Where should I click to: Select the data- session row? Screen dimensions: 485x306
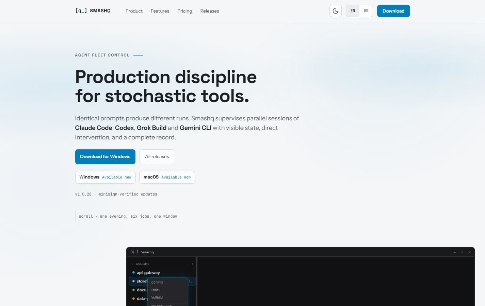pos(140,299)
